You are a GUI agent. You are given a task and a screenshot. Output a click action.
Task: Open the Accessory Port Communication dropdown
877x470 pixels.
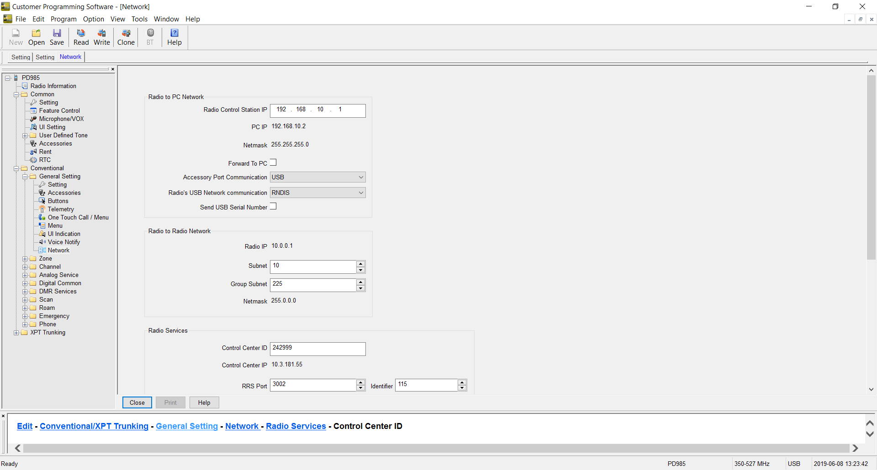[317, 177]
